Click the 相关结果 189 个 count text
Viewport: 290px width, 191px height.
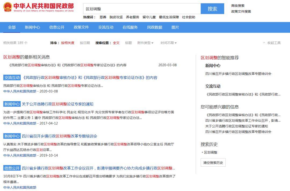coord(15,43)
